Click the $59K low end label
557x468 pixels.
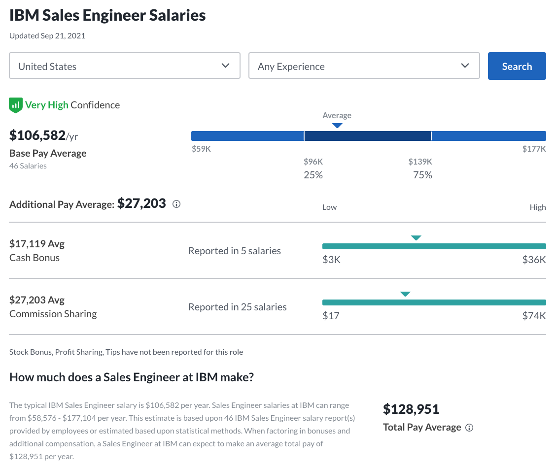tap(202, 149)
